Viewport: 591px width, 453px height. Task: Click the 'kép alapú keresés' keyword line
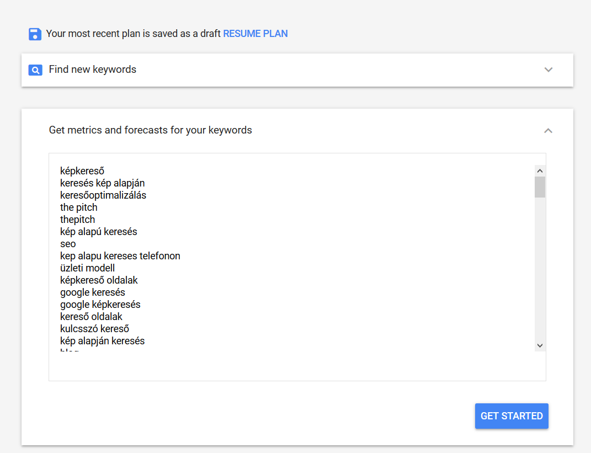pyautogui.click(x=99, y=231)
